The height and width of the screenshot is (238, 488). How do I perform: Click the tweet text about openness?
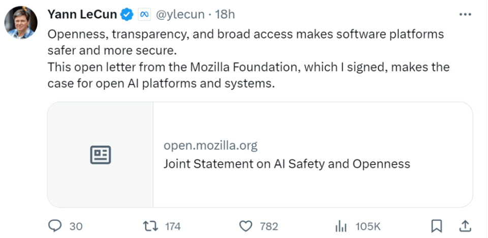[x=246, y=35]
